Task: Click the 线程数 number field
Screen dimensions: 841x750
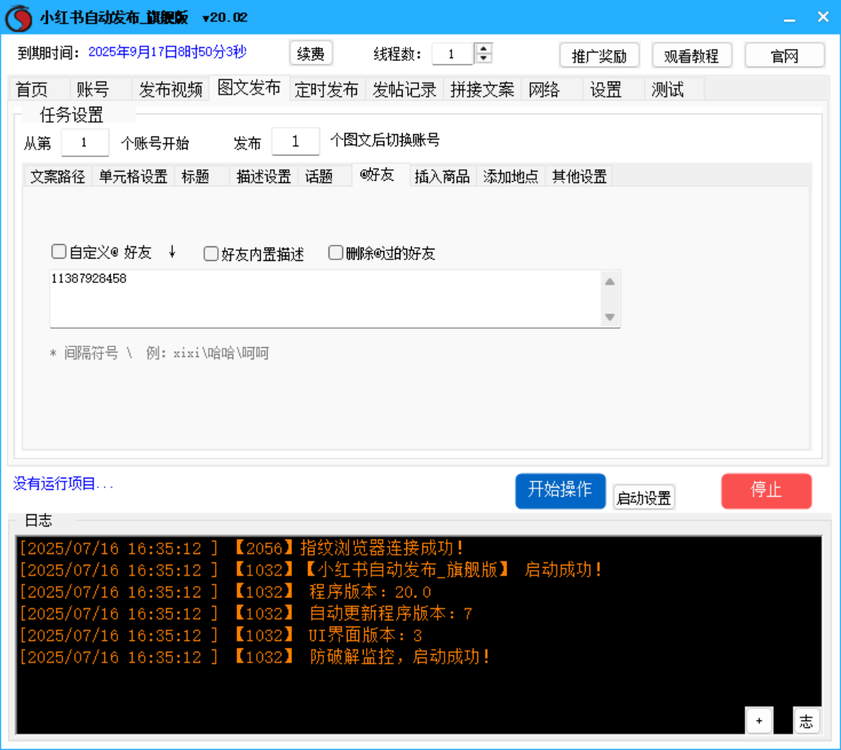Action: click(453, 53)
